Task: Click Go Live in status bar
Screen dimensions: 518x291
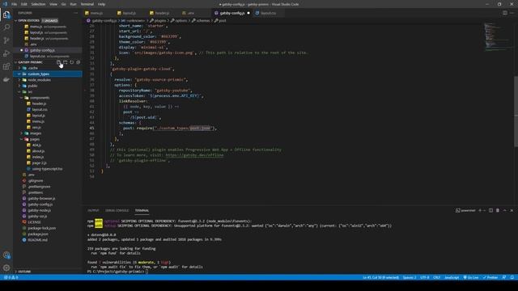Action: (x=471, y=277)
